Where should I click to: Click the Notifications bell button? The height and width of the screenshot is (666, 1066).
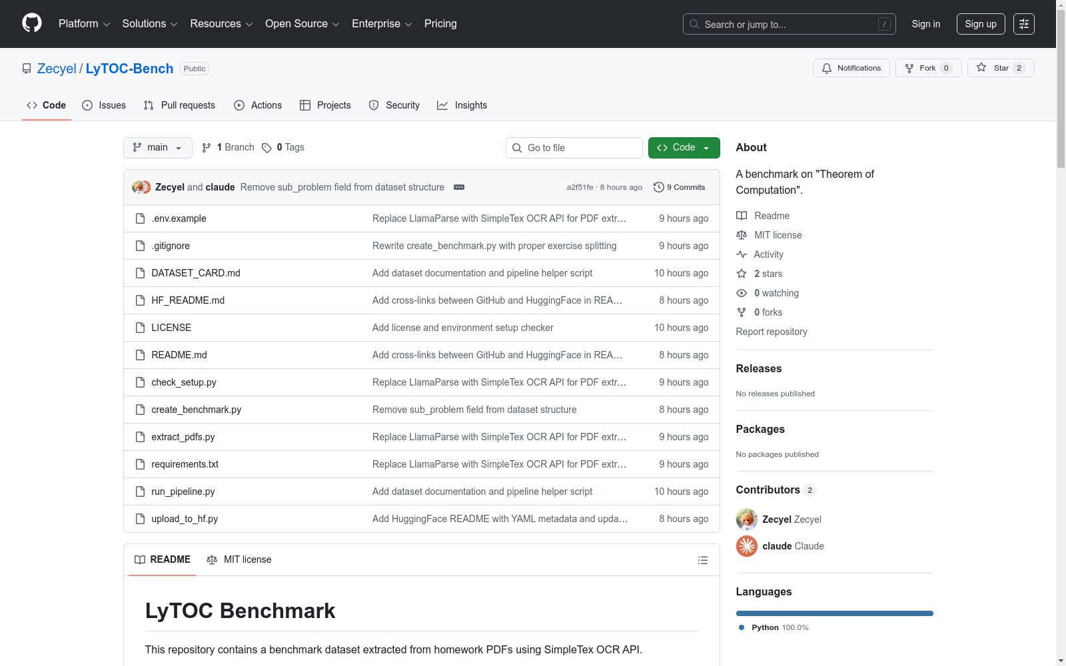pyautogui.click(x=851, y=68)
